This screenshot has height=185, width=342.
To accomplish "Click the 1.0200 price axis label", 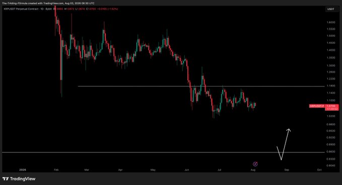I will 331,116.
